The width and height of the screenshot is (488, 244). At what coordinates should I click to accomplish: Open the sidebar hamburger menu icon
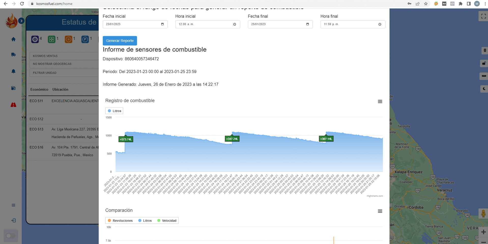(x=13, y=205)
